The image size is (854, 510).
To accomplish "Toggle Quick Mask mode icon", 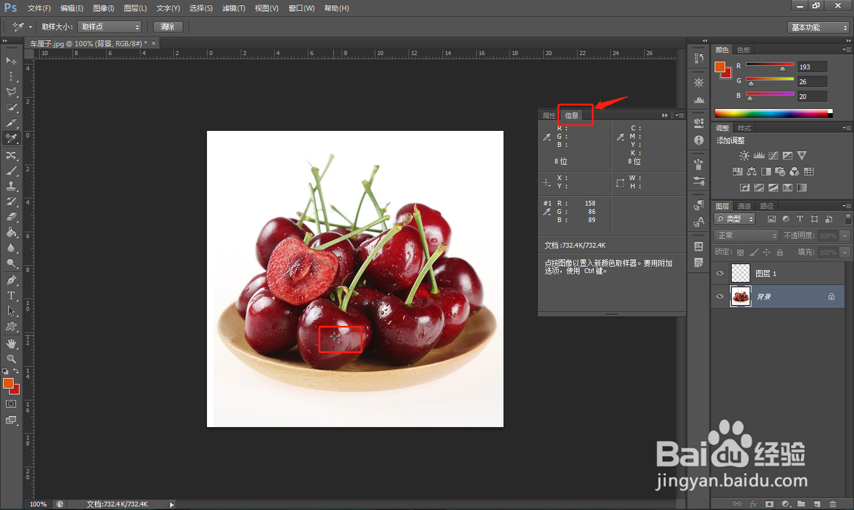I will tap(11, 404).
